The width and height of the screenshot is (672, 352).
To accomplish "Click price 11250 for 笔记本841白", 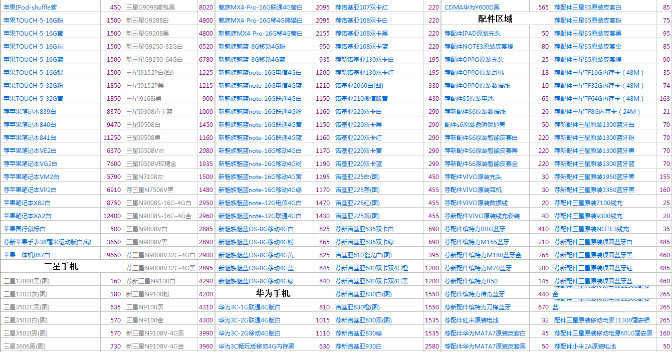I will click(112, 137).
